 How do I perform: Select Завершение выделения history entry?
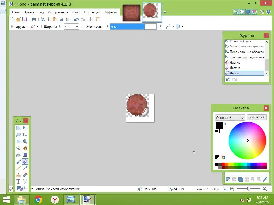pyautogui.click(x=245, y=57)
